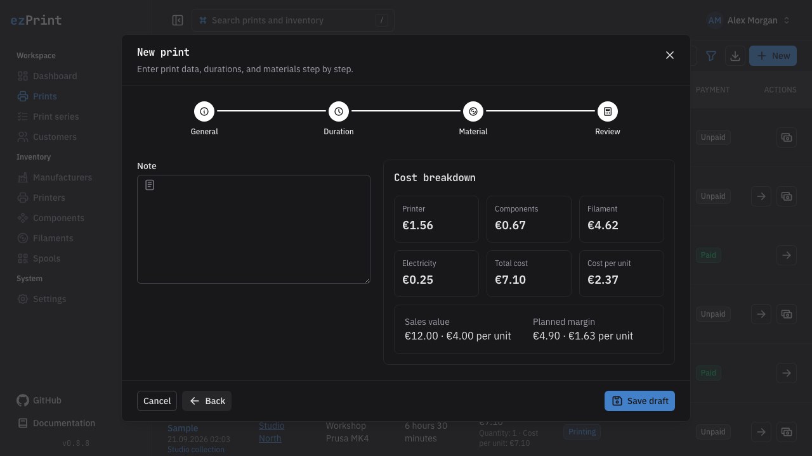Collapse the sidebar panel icon

pos(178,20)
